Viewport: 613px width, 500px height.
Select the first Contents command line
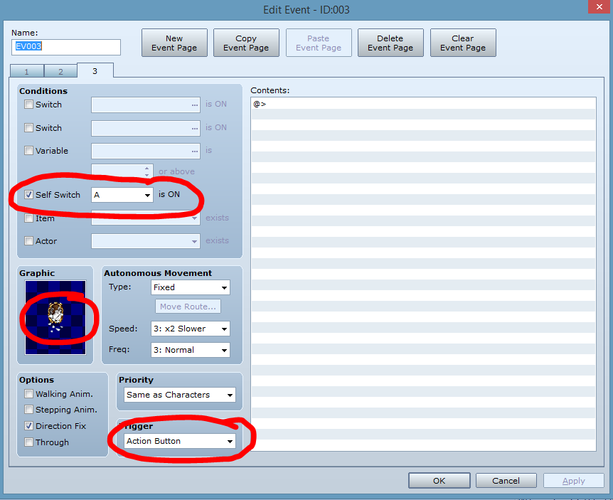pos(423,104)
